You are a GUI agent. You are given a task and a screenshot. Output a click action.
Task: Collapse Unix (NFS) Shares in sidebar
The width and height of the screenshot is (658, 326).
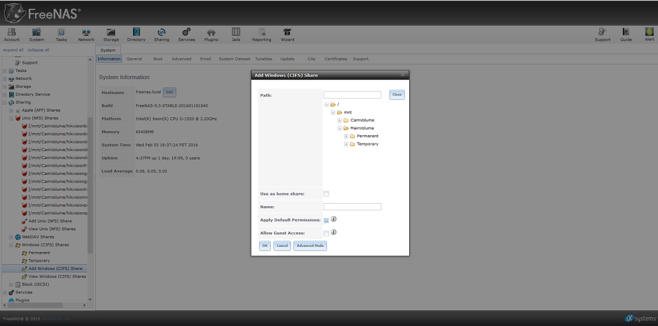11,118
